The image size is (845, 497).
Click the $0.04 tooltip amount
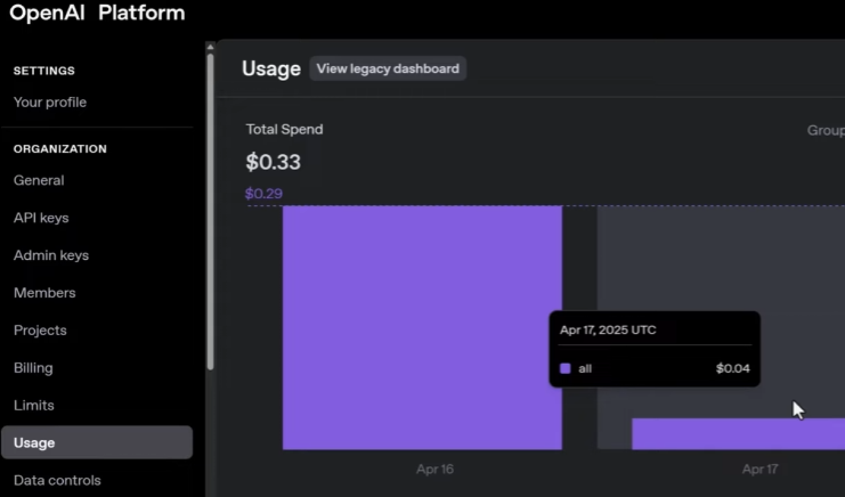pos(733,368)
